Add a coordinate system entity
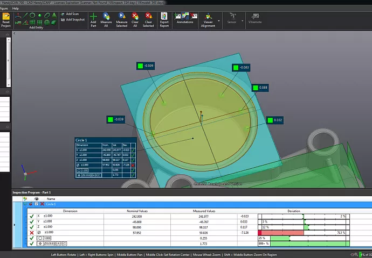 (x=18, y=16)
